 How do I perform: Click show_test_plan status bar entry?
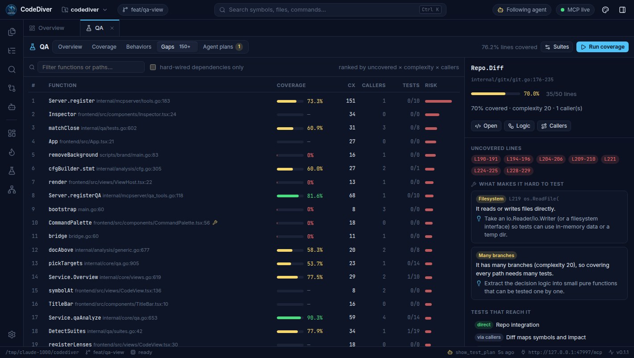(480, 352)
